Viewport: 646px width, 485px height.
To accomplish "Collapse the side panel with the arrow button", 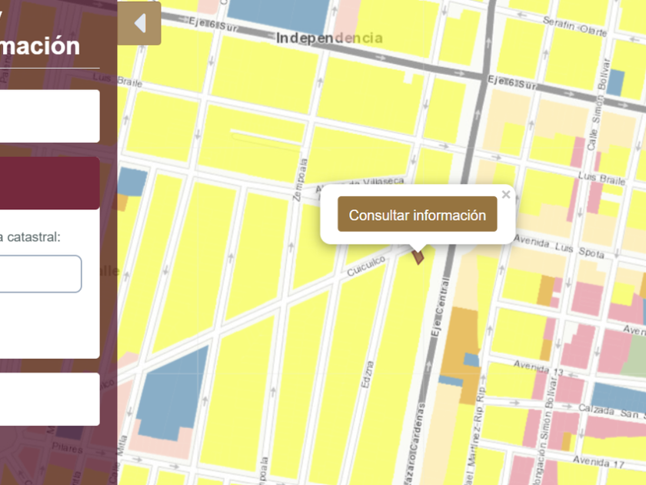I will pyautogui.click(x=139, y=23).
